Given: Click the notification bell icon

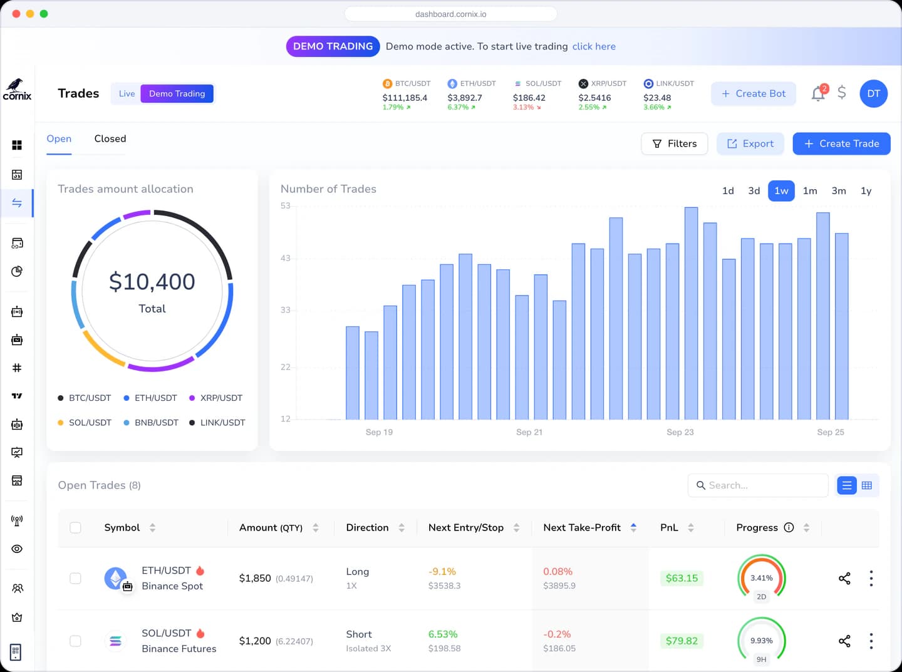Looking at the screenshot, I should coord(818,93).
